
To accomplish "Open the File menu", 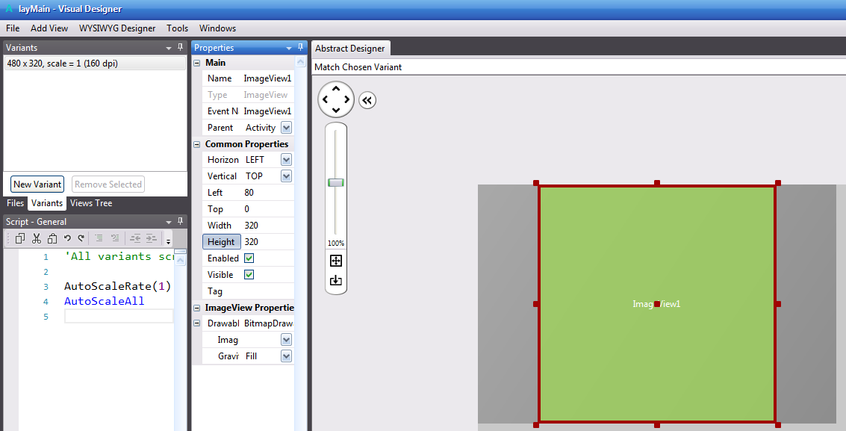I will (x=13, y=28).
